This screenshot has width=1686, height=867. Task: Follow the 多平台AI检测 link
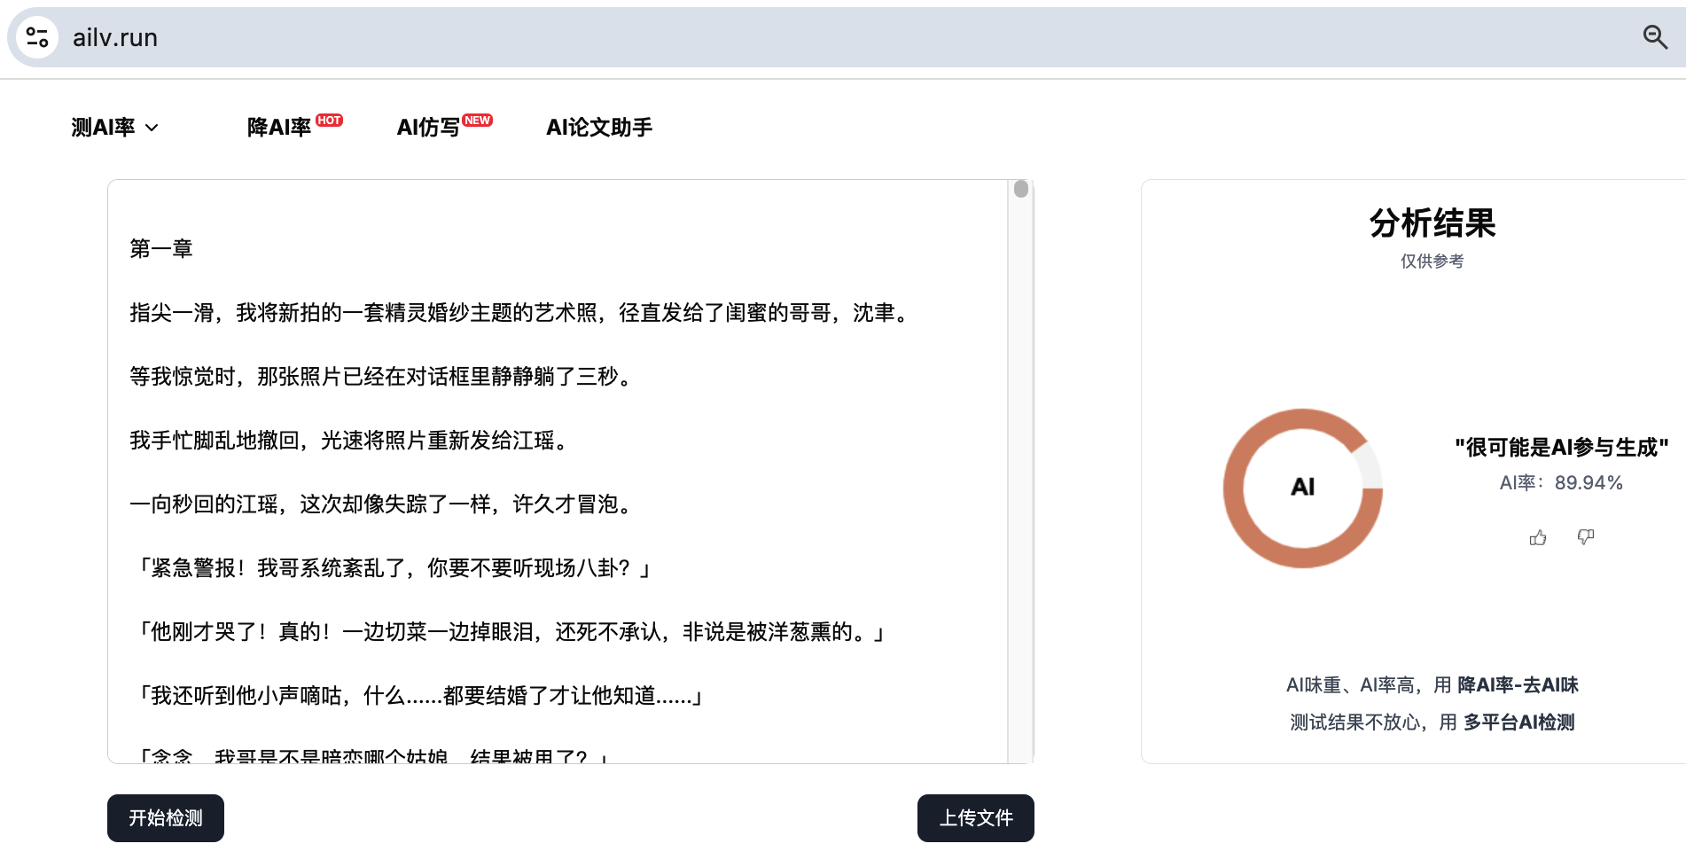click(1518, 722)
